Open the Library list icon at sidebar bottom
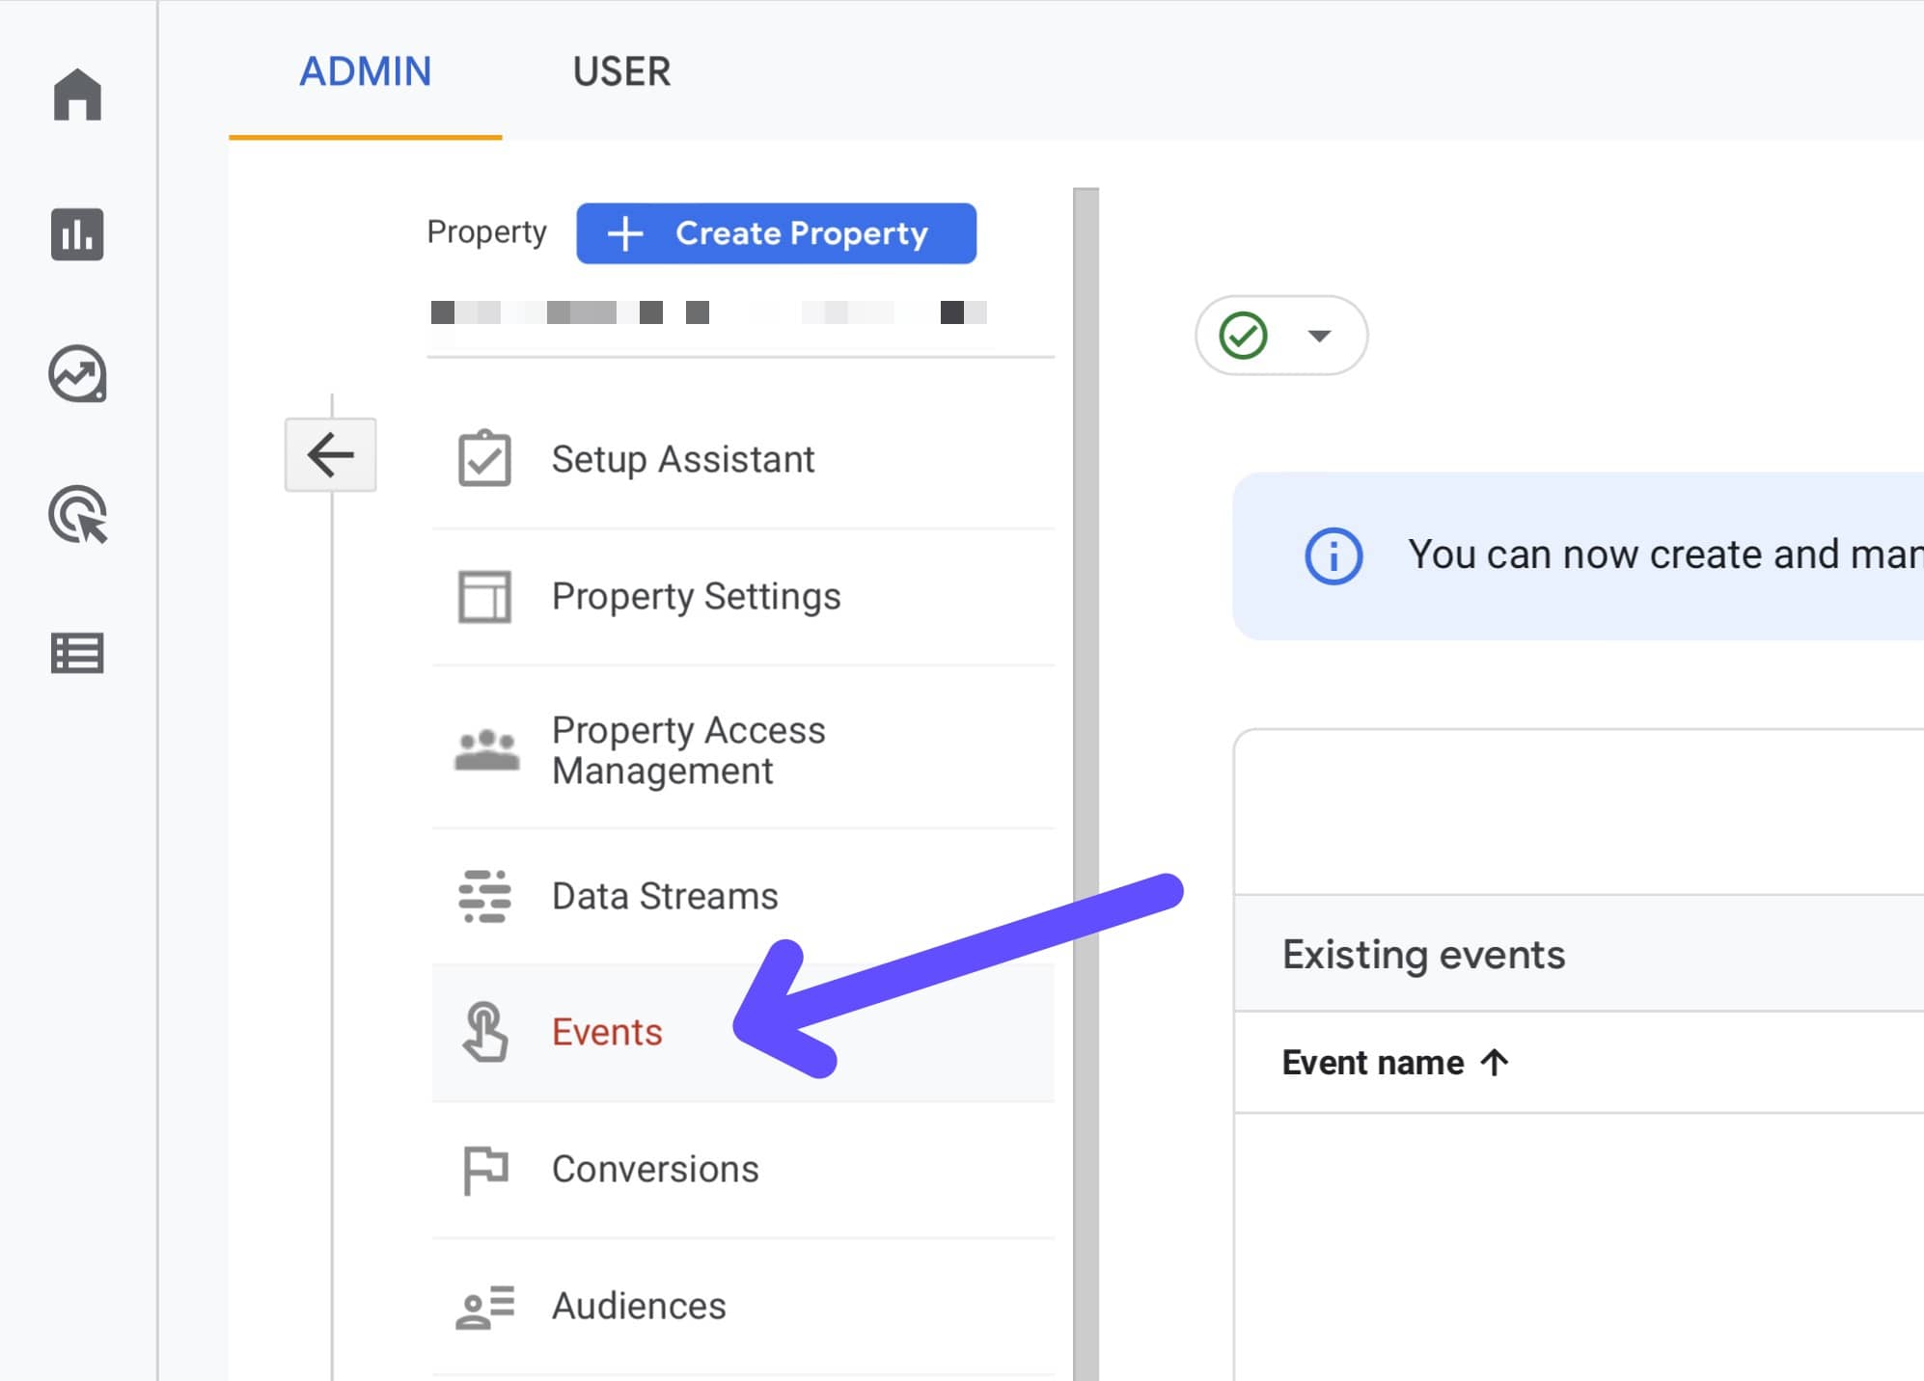This screenshot has width=1924, height=1381. pyautogui.click(x=78, y=654)
